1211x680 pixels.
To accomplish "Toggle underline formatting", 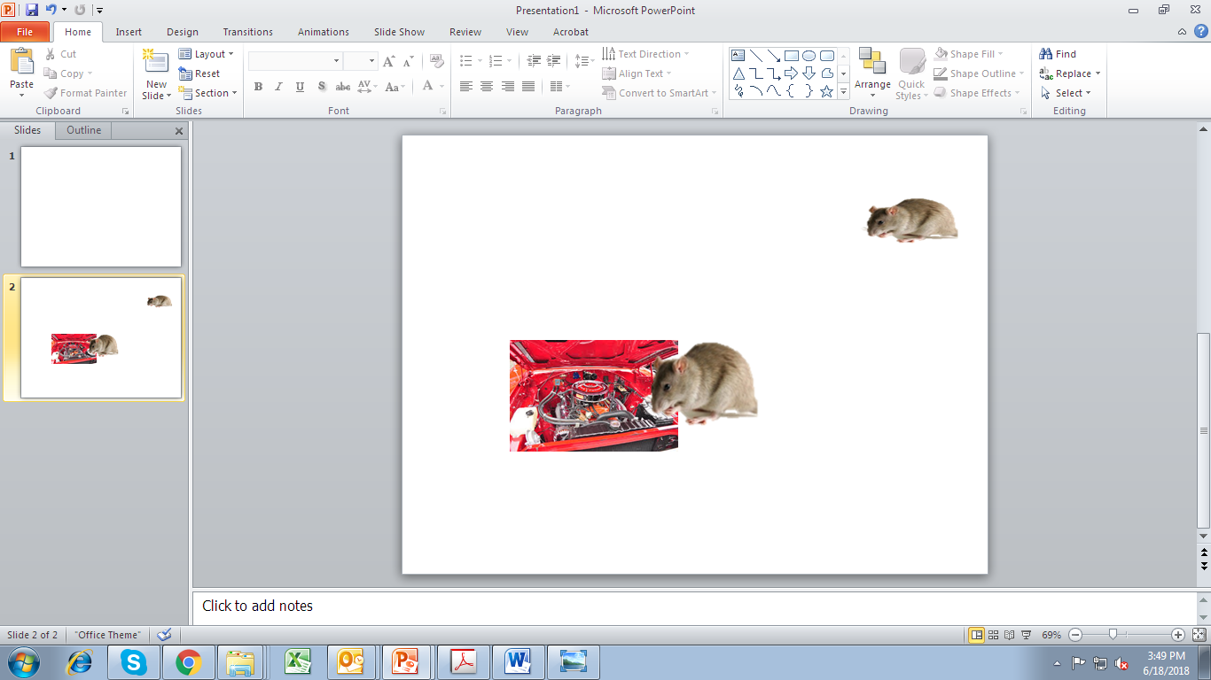I will click(x=299, y=87).
